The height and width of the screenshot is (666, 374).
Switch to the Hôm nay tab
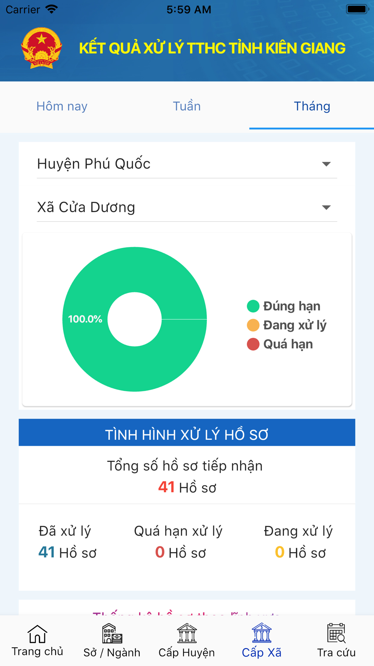coord(62,106)
